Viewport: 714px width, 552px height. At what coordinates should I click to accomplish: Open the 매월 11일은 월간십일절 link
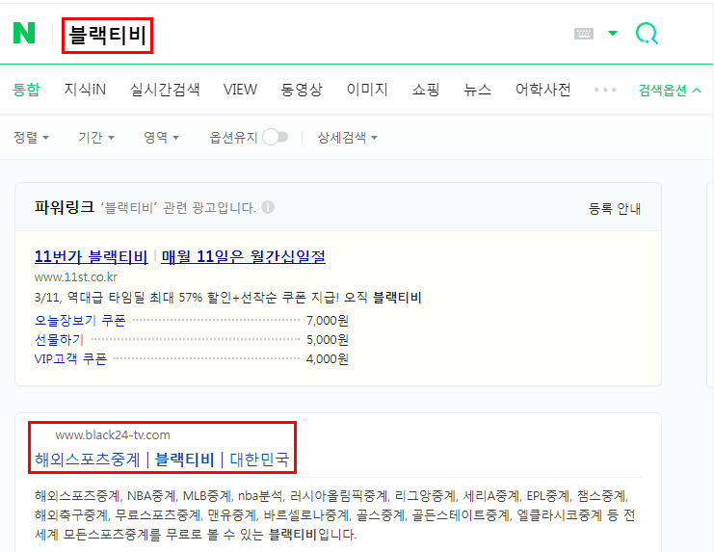pyautogui.click(x=243, y=256)
